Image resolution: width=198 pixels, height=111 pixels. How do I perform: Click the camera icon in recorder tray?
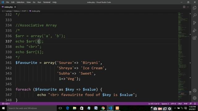point(155,109)
